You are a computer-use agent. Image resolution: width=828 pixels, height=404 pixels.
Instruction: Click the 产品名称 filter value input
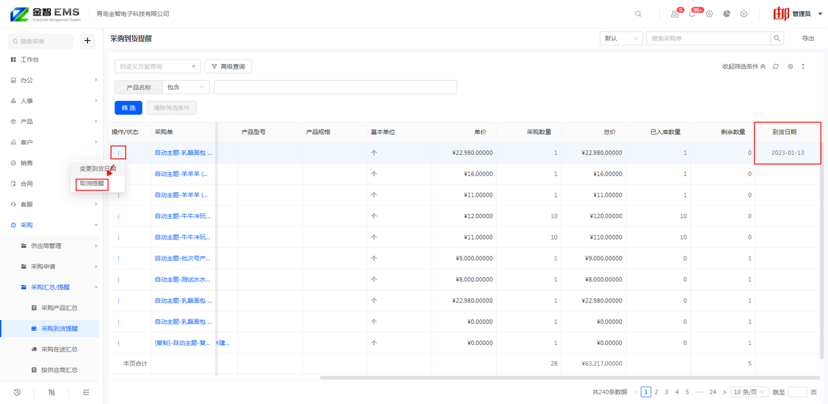[x=335, y=87]
